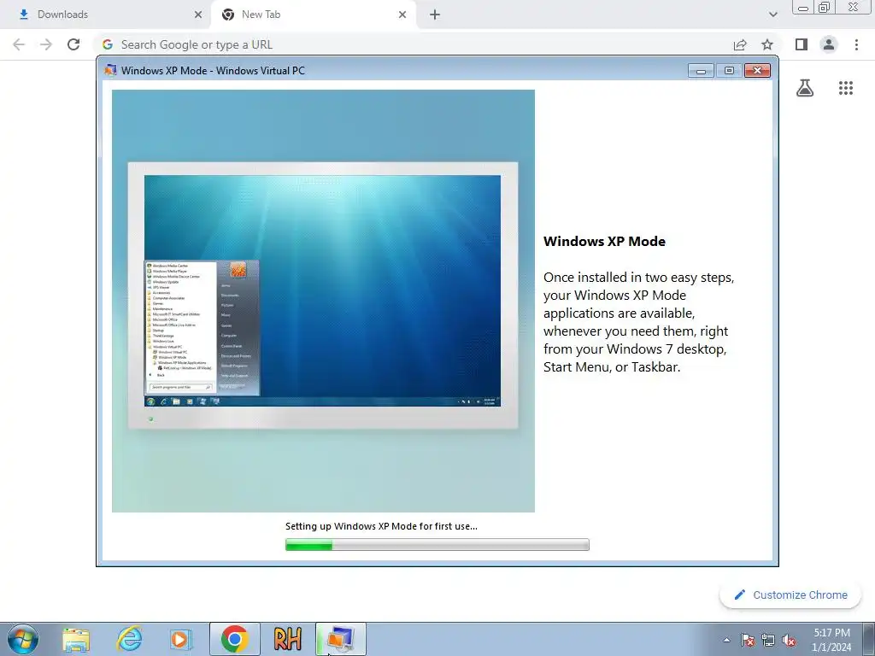Viewport: 875px width, 656px height.
Task: Close the Downloads tab
Action: tap(198, 15)
